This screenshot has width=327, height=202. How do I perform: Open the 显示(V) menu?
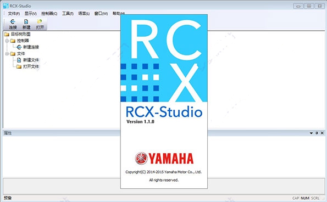coord(30,14)
